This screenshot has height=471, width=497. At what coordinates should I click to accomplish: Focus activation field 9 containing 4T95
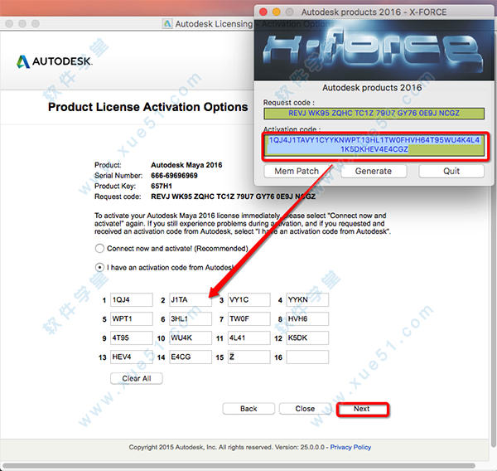pyautogui.click(x=132, y=338)
